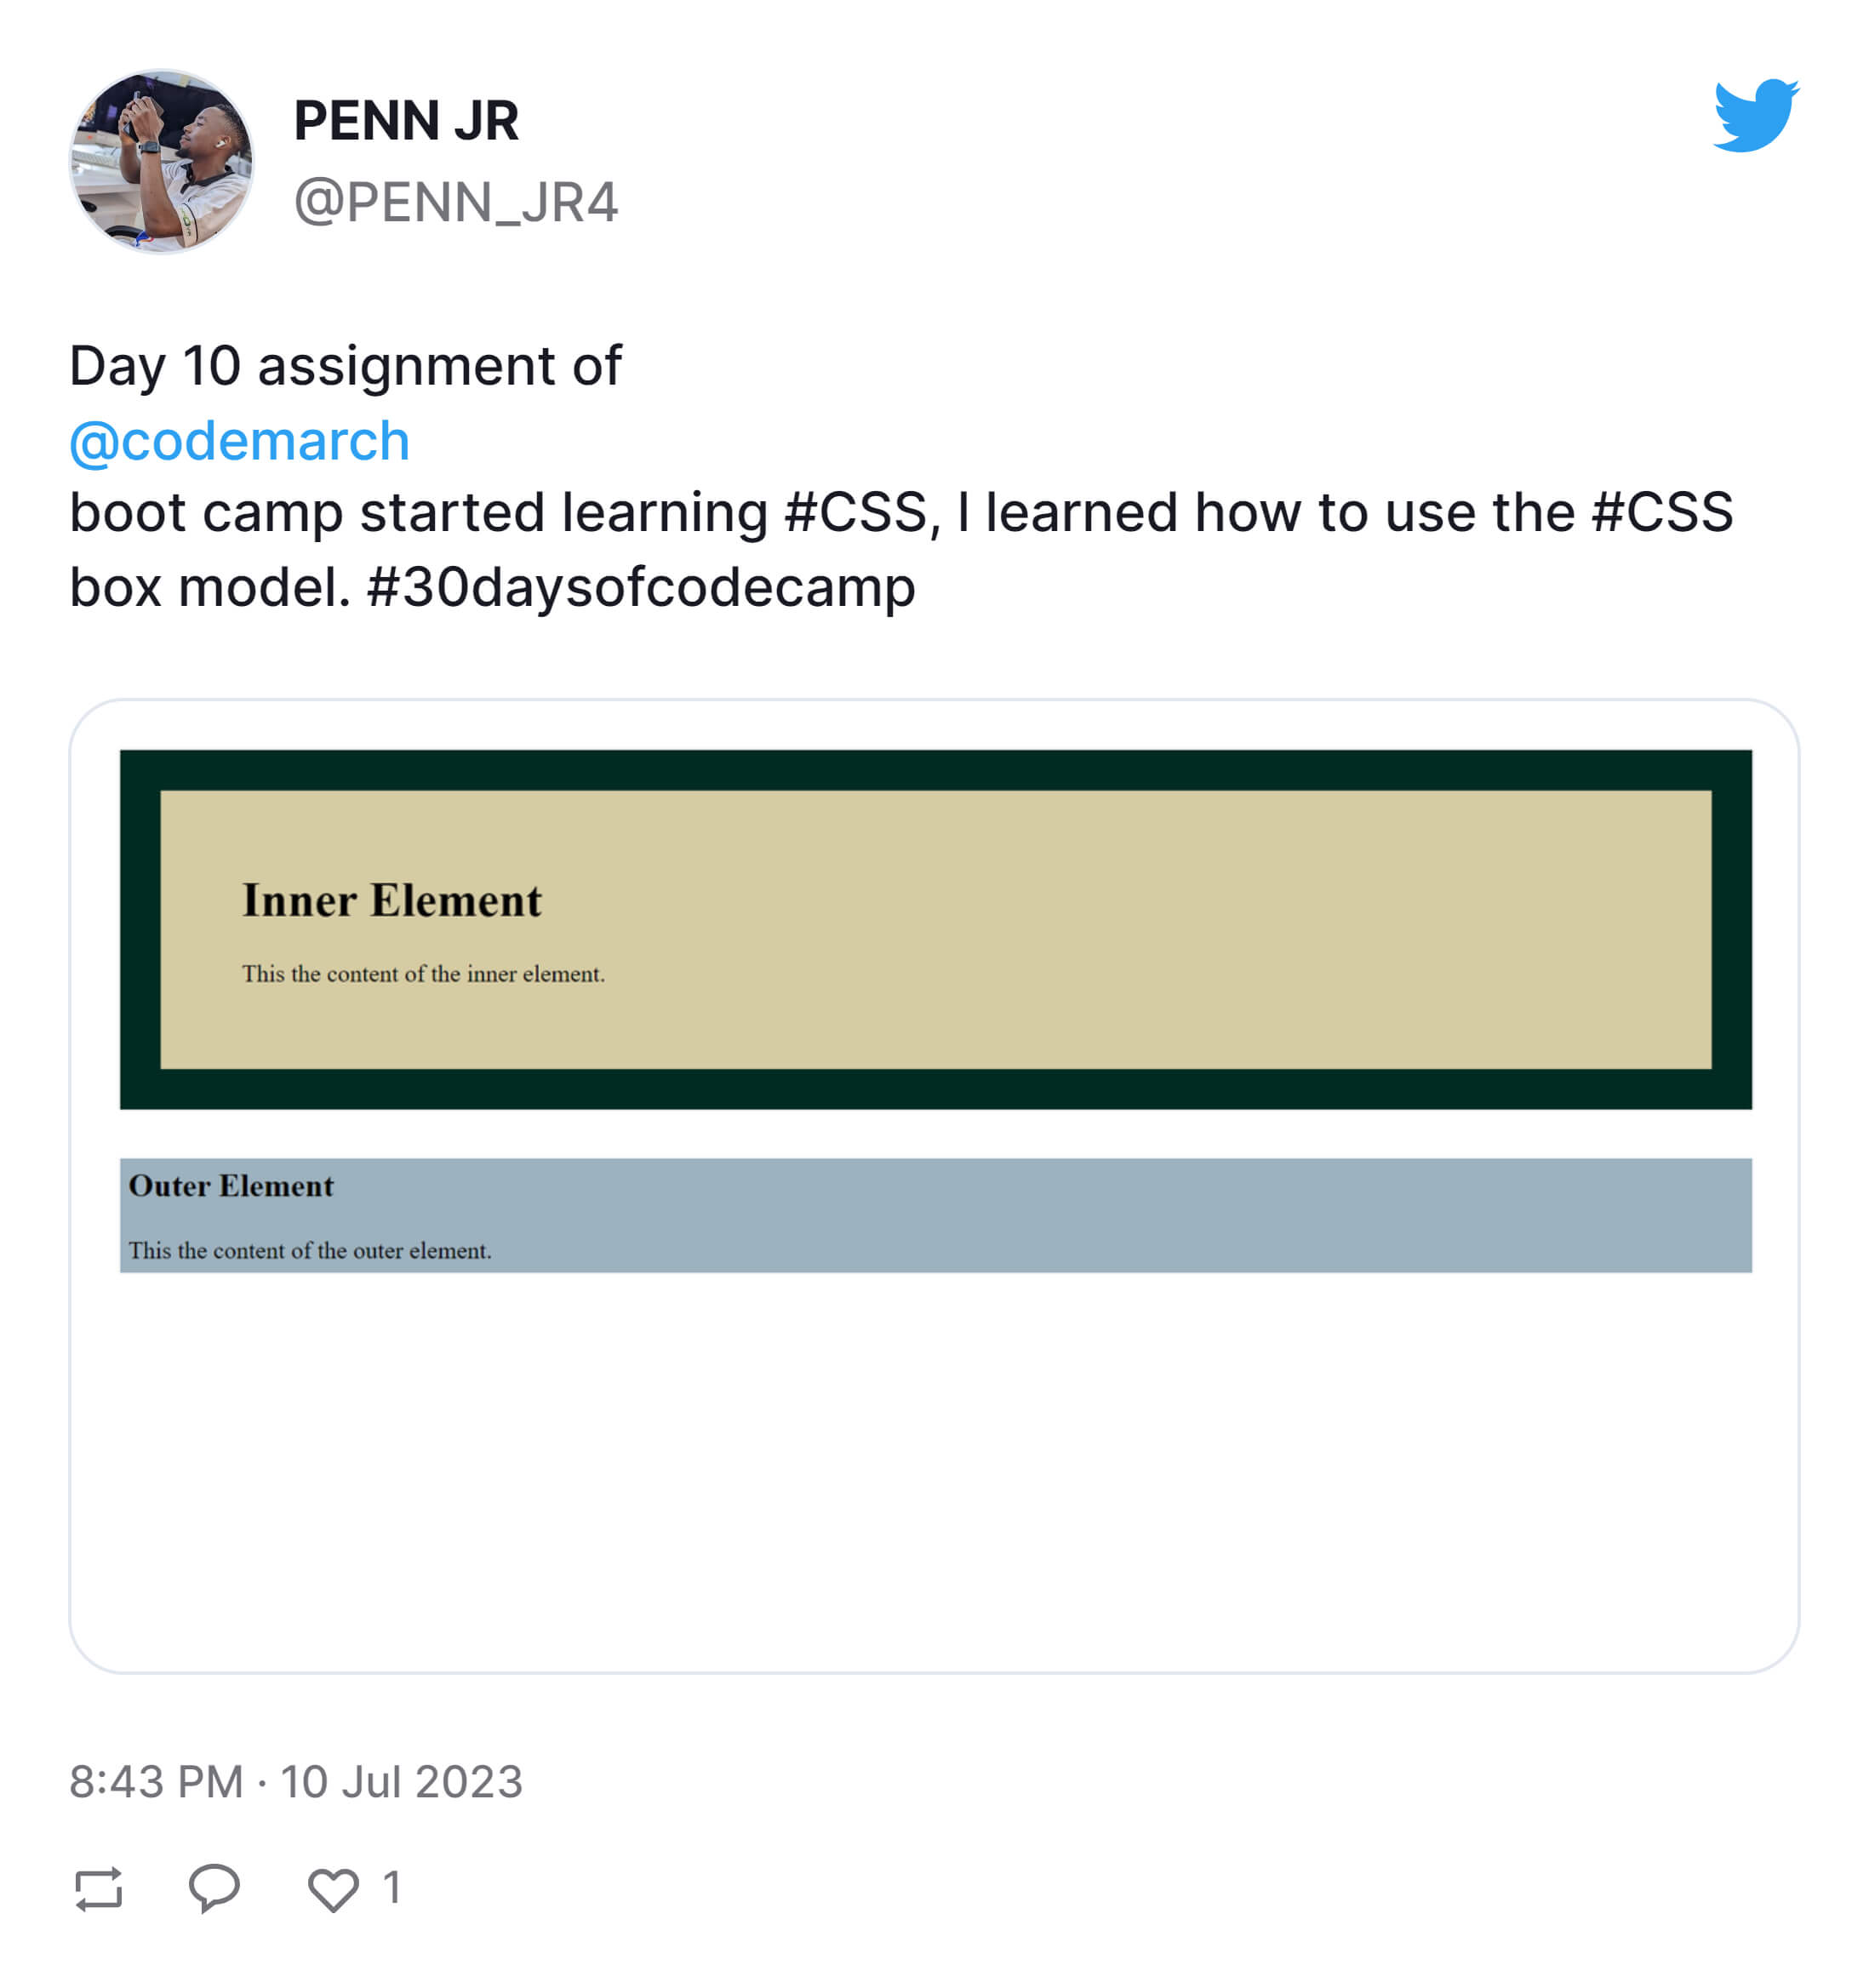
Task: Open PENN JR profile picture
Action: pos(161,161)
